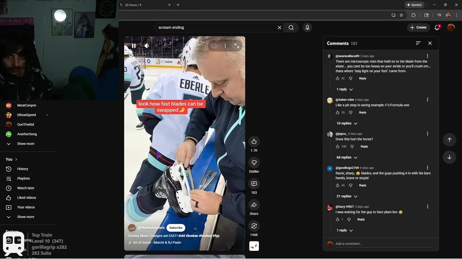Screen dimensions: 462x259
Task: Like the @Asher-n3m comment
Action: click(337, 113)
